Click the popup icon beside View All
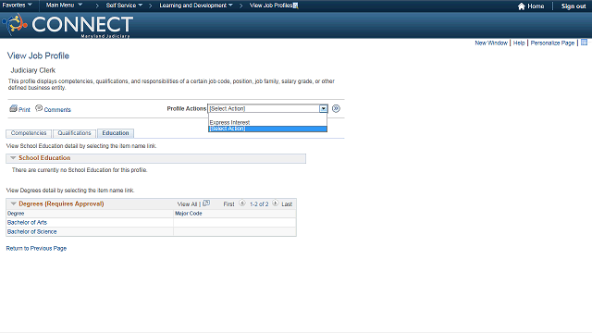This screenshot has height=333, width=592. [206, 203]
